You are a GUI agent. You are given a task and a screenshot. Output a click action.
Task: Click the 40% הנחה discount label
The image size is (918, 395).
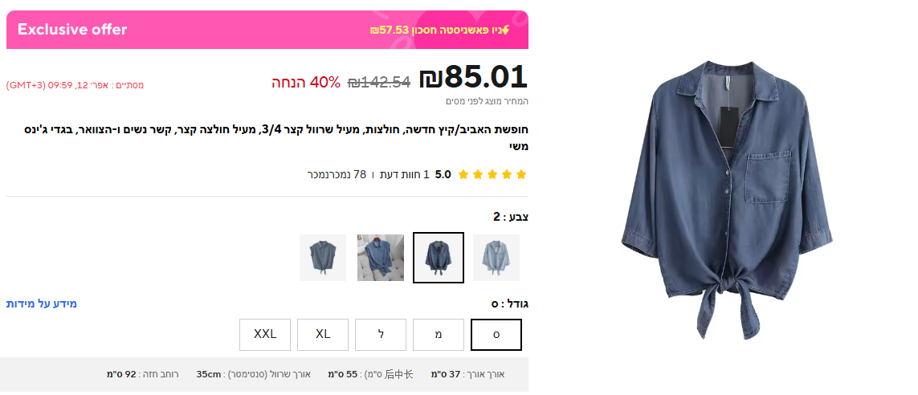click(306, 83)
